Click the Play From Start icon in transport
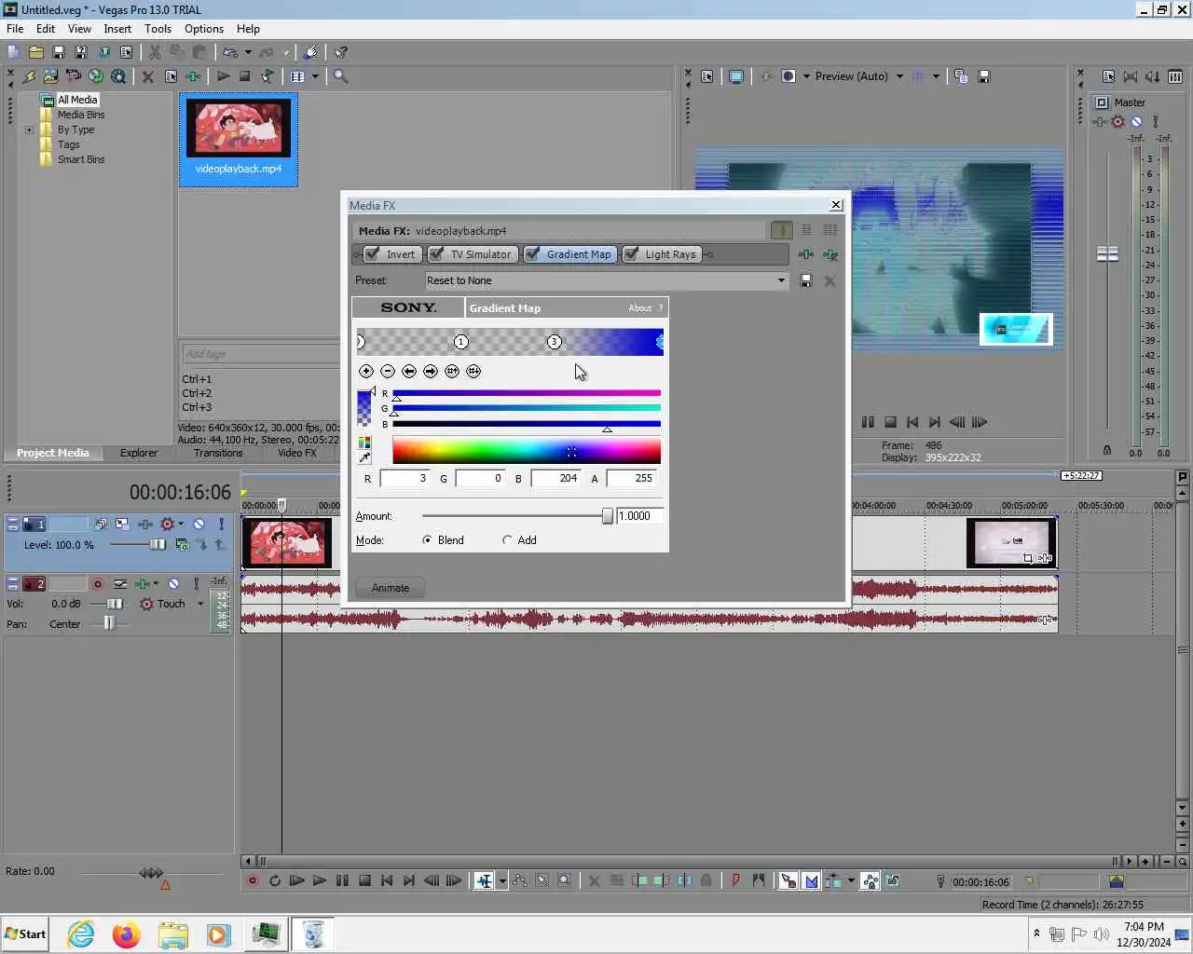1193x954 pixels. coord(296,880)
